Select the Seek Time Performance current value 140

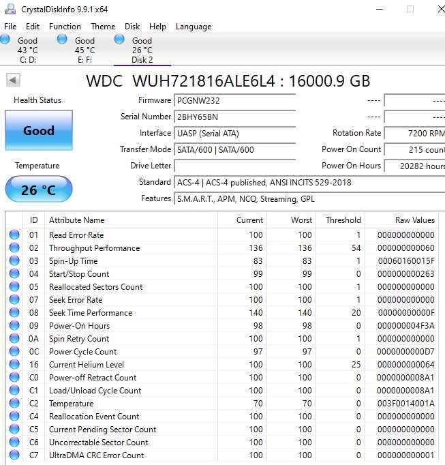256,312
